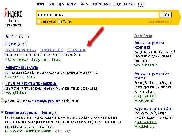This screenshot has height=136, width=182.
Task: Open 'Адрес и телефон' link beside directyandex.ru
Action: (18, 59)
